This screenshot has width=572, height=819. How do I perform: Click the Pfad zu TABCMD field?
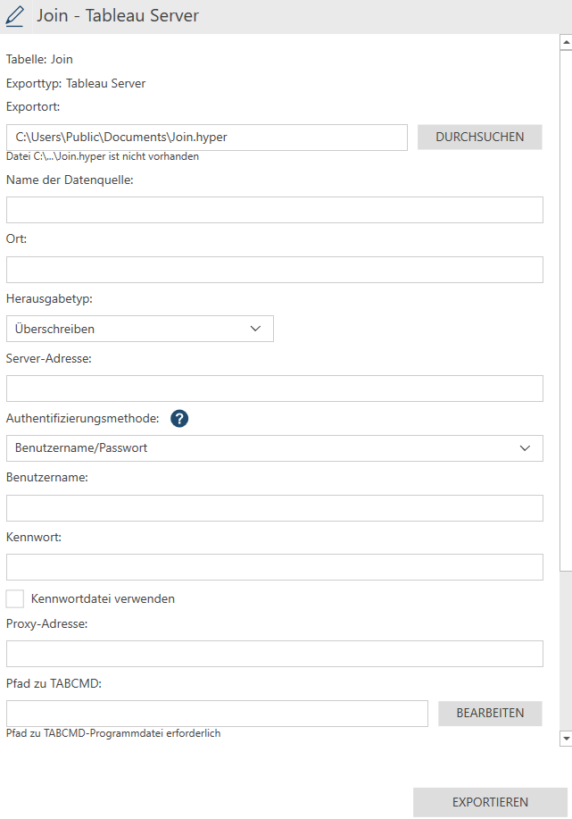coord(217,714)
